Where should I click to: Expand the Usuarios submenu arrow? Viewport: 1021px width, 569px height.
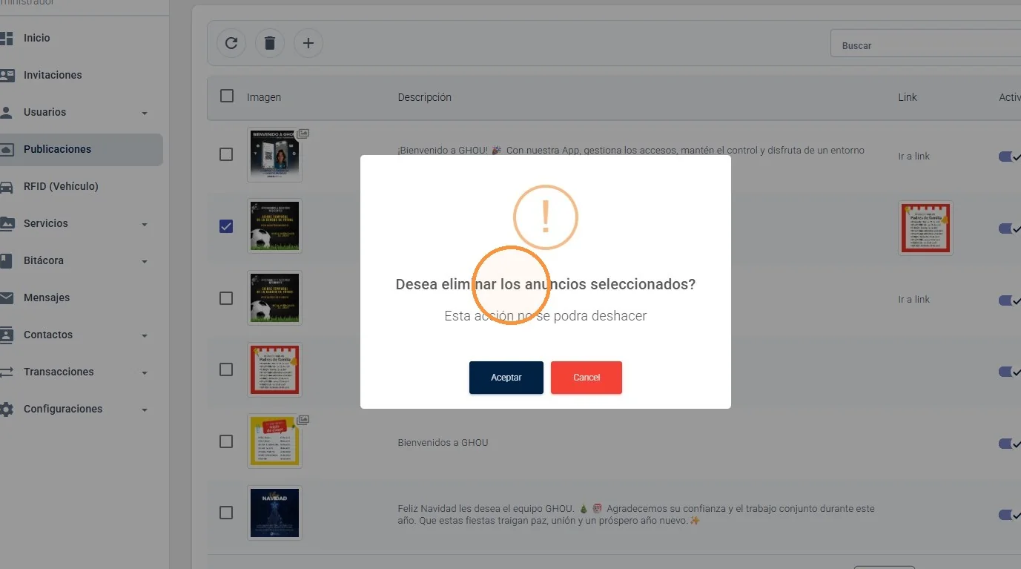145,113
